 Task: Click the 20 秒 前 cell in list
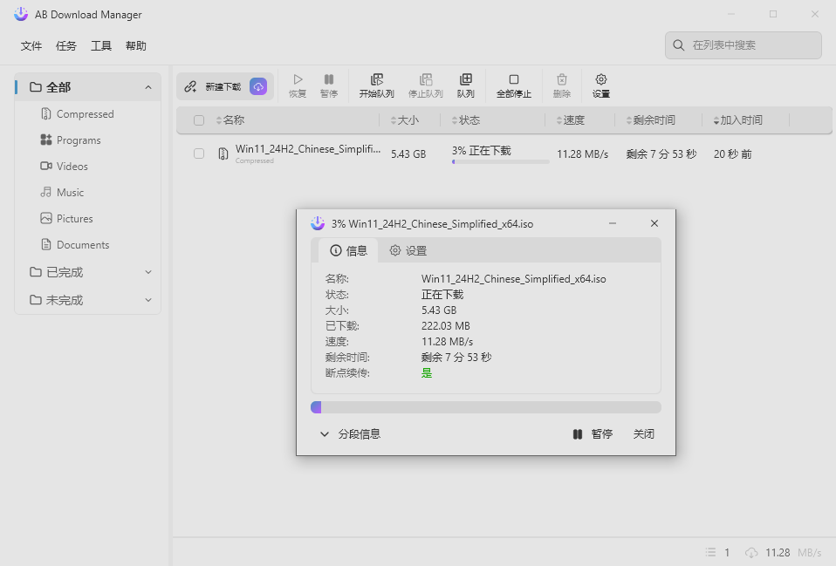pyautogui.click(x=732, y=154)
